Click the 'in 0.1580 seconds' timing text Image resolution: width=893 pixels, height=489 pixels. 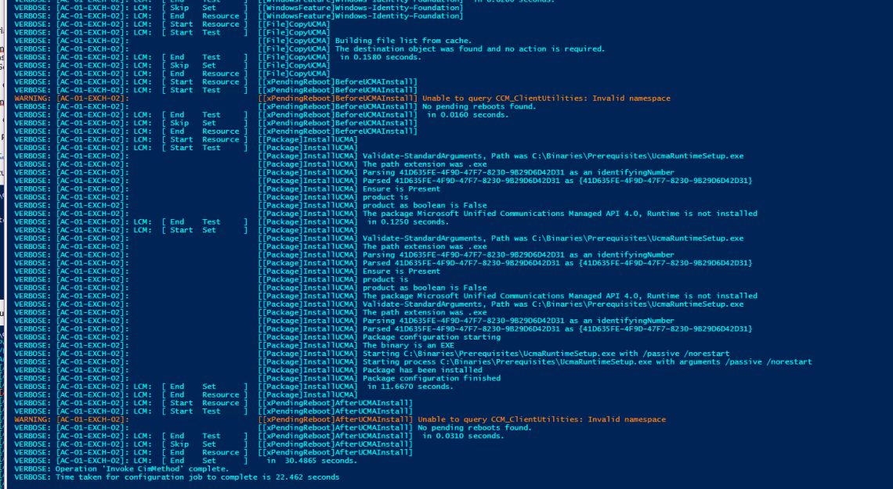click(x=380, y=57)
